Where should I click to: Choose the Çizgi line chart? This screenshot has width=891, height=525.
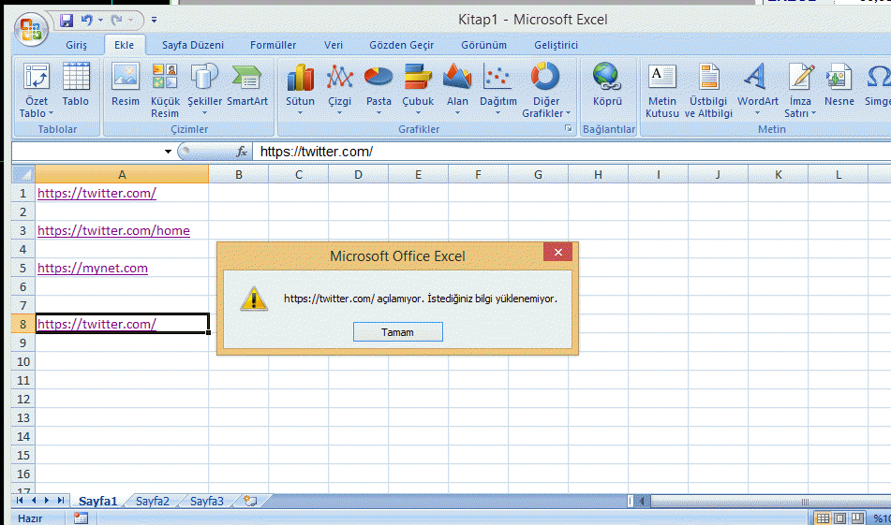[340, 90]
